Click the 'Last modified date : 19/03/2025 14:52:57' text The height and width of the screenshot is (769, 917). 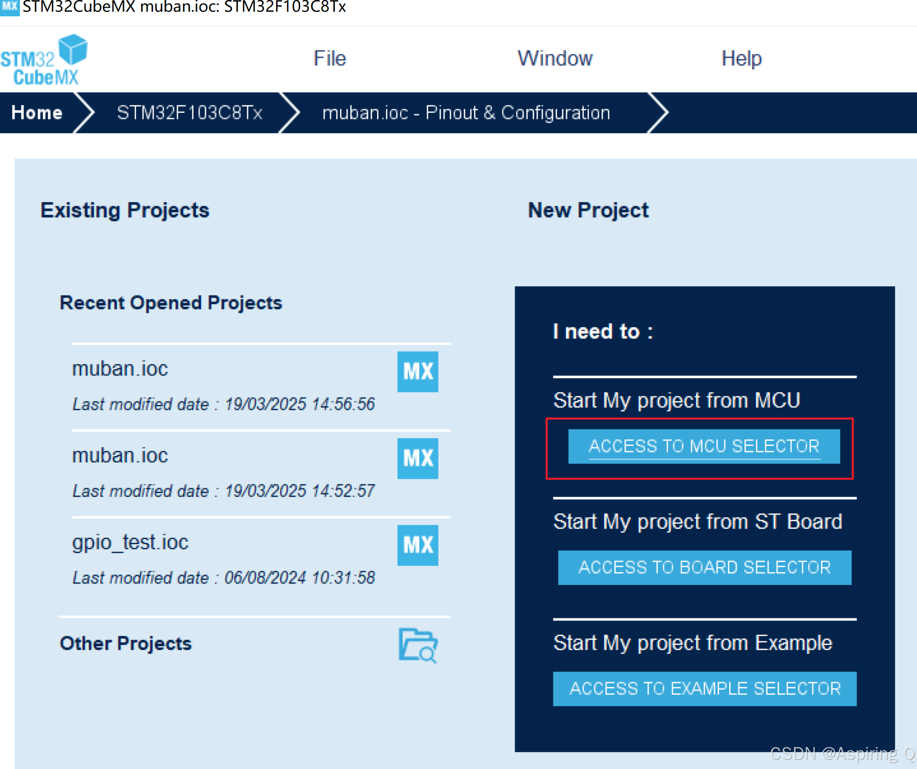pyautogui.click(x=224, y=491)
